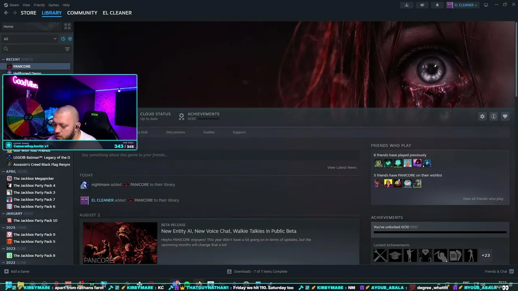Click the achievements unlocked progress bar
The width and height of the screenshot is (518, 291).
(x=440, y=232)
